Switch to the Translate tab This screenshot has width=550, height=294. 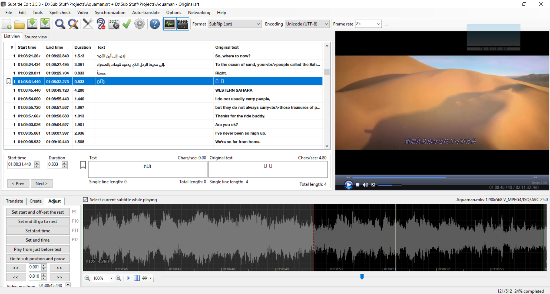[15, 201]
